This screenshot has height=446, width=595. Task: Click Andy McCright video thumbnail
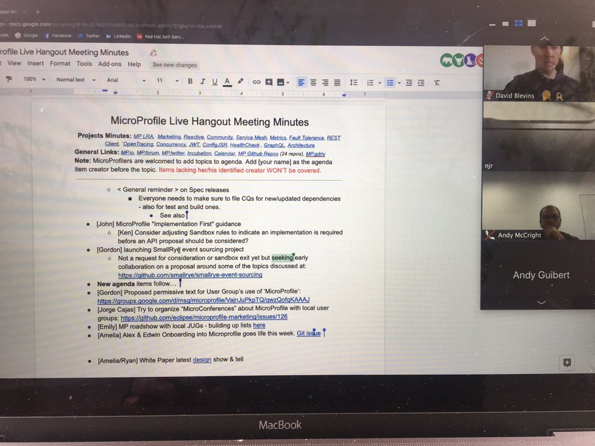pos(539,206)
